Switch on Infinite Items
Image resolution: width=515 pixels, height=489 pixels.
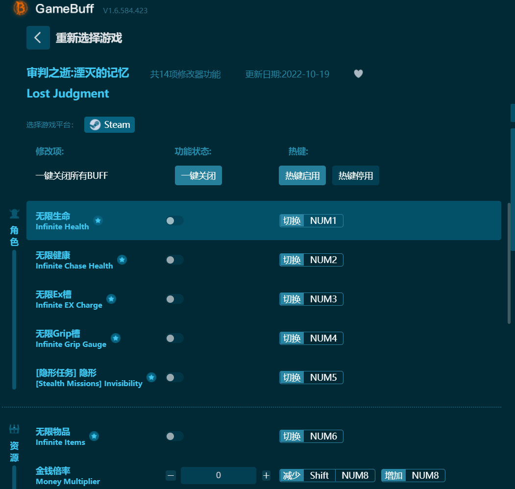pyautogui.click(x=175, y=437)
